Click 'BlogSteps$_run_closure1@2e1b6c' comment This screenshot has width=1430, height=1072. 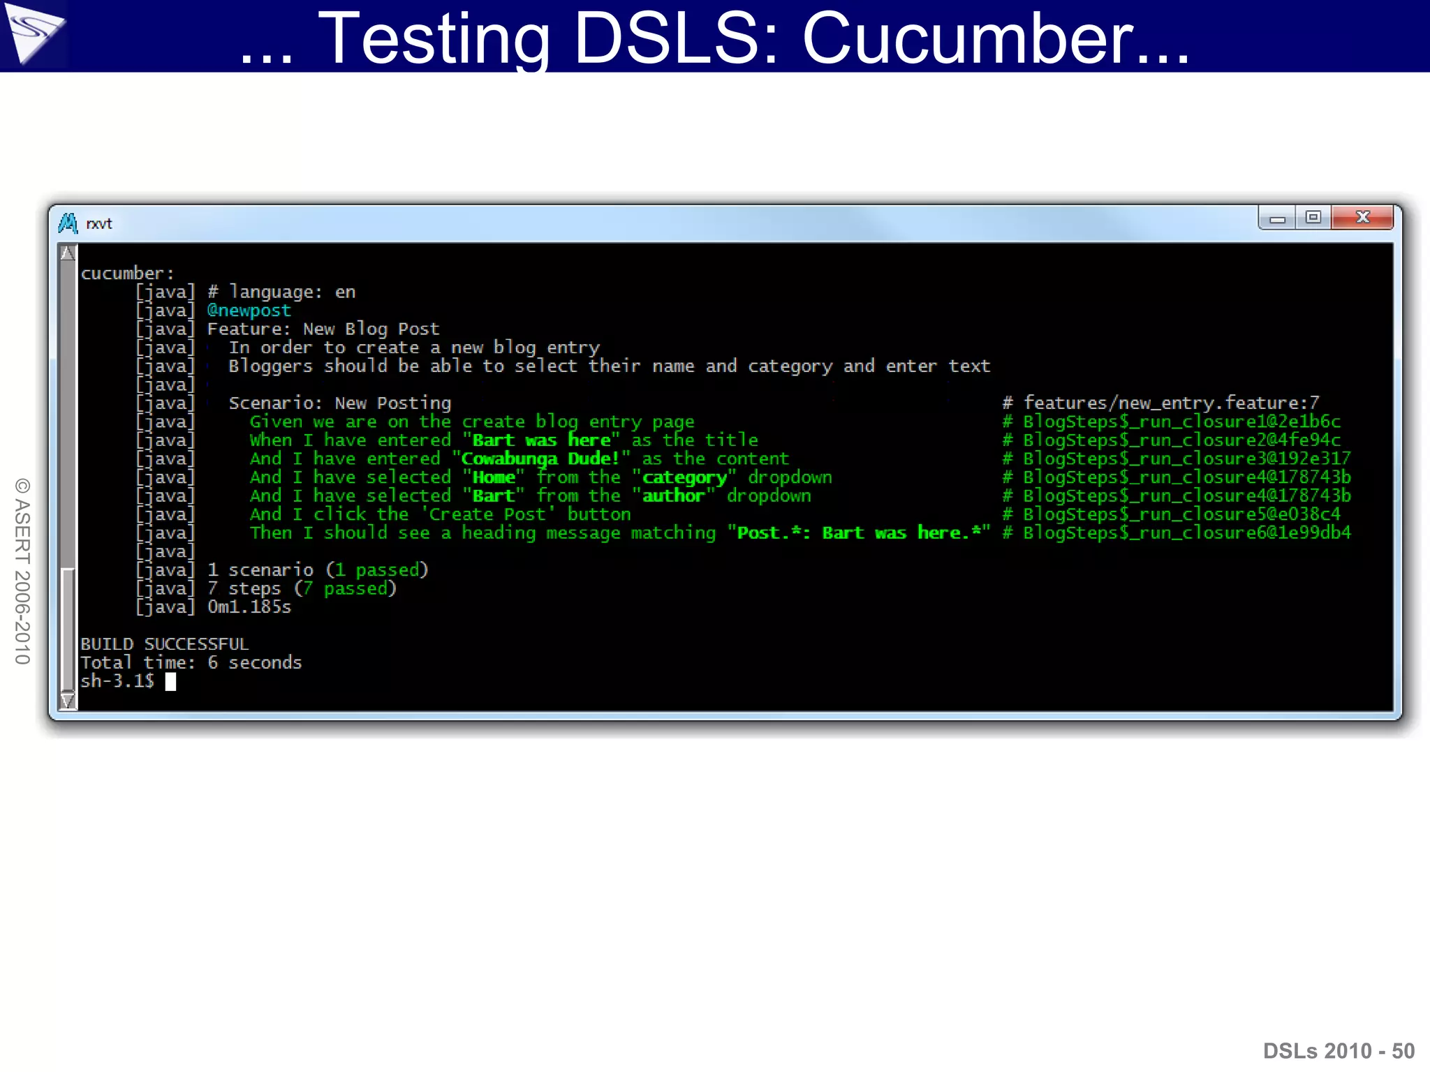pos(1181,422)
